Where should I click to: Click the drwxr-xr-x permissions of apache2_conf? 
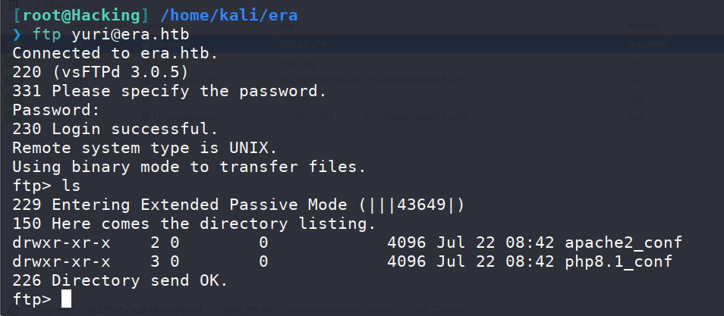[x=61, y=242]
